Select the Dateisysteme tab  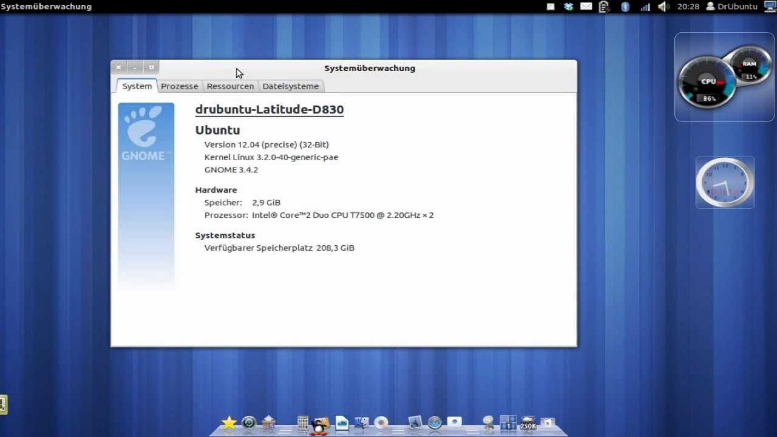tap(290, 86)
